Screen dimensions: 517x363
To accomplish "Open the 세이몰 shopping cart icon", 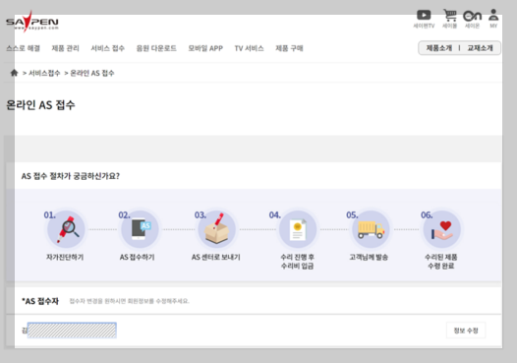I will click(x=450, y=15).
